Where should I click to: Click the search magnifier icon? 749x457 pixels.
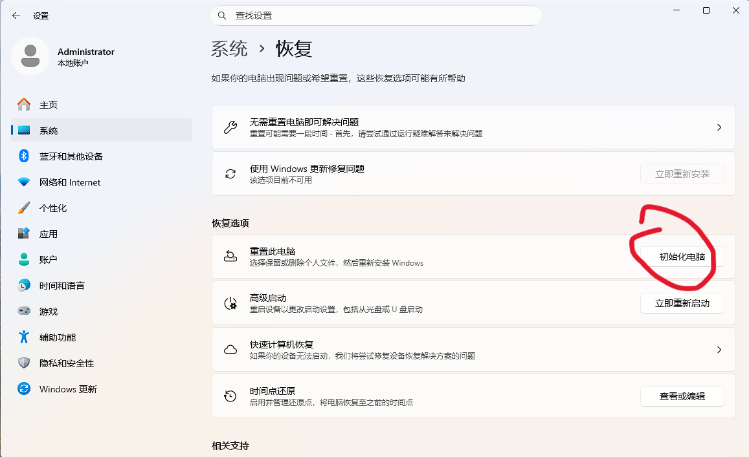click(x=221, y=16)
